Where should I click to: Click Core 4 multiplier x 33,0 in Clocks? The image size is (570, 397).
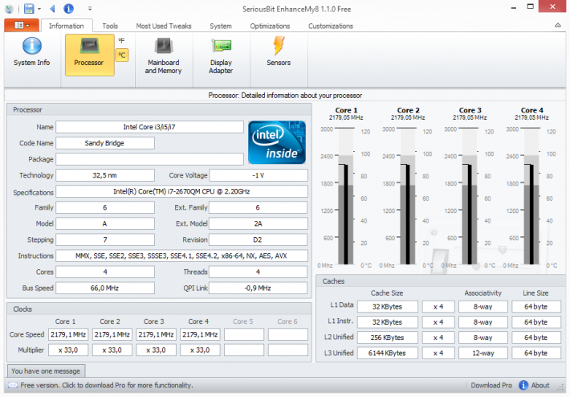200,350
